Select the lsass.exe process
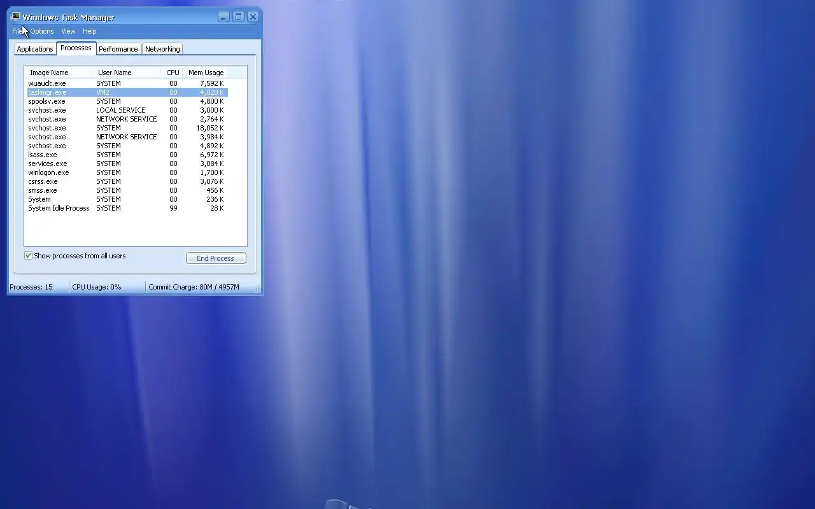The height and width of the screenshot is (509, 815). (x=126, y=155)
